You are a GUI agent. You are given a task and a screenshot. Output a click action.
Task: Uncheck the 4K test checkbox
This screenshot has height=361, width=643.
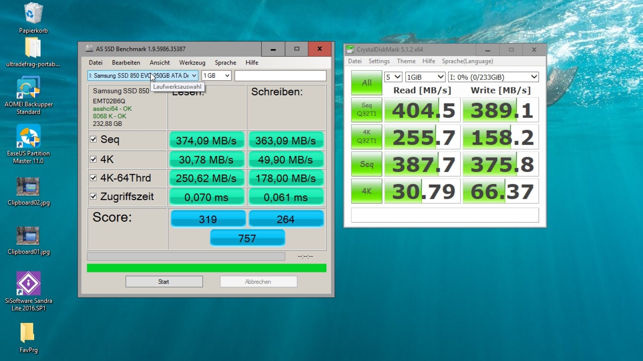point(93,159)
